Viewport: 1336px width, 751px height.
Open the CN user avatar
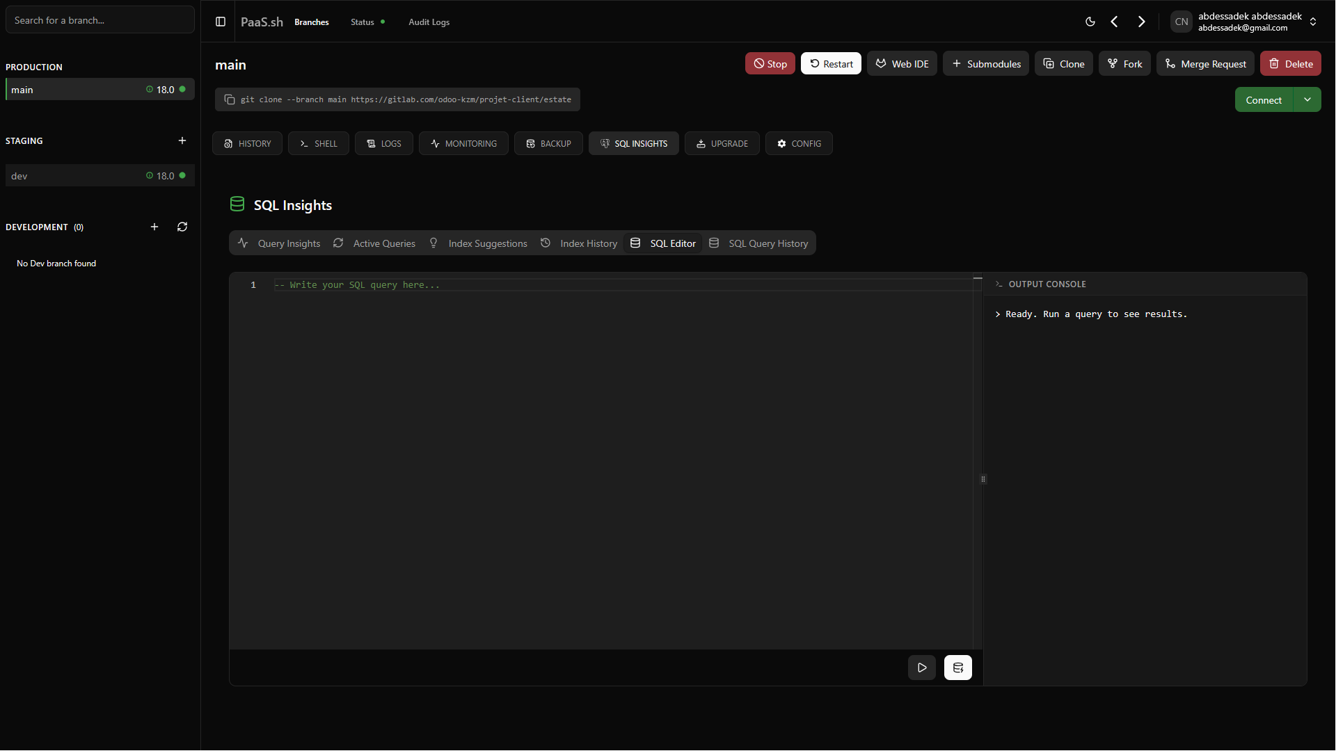click(1182, 22)
